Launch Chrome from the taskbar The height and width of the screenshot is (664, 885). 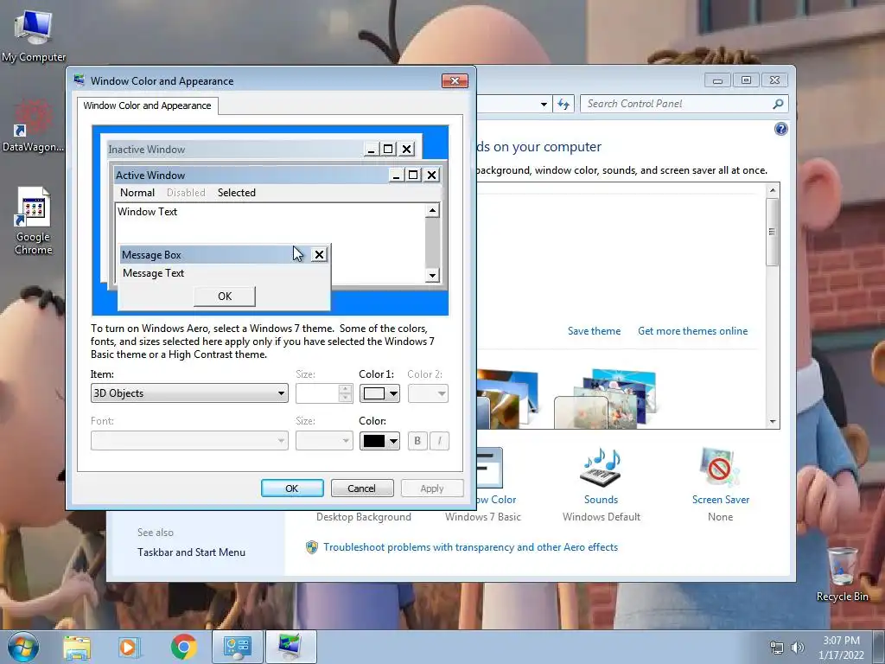pos(183,647)
